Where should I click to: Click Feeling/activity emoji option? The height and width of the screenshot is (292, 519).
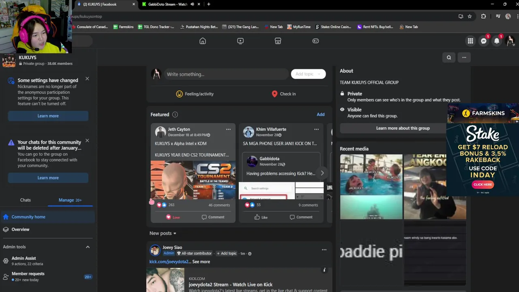click(x=195, y=94)
